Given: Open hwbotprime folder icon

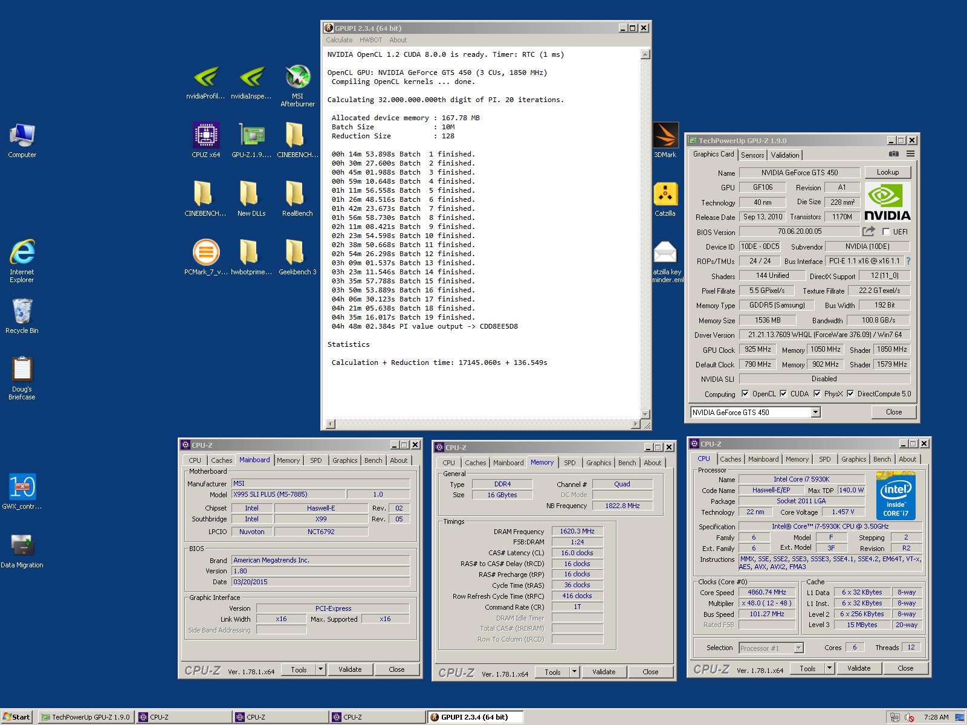Looking at the screenshot, I should pos(251,257).
